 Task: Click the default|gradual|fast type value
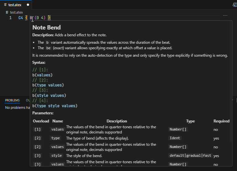point(190,155)
